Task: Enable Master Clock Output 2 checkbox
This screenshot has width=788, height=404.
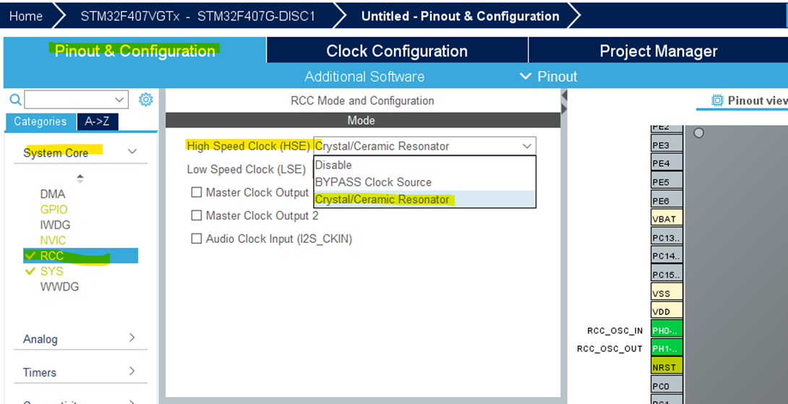Action: pos(197,215)
